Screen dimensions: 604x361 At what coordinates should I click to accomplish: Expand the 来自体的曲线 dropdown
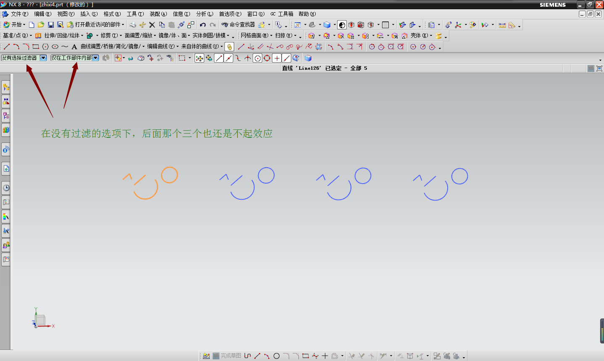pos(202,47)
